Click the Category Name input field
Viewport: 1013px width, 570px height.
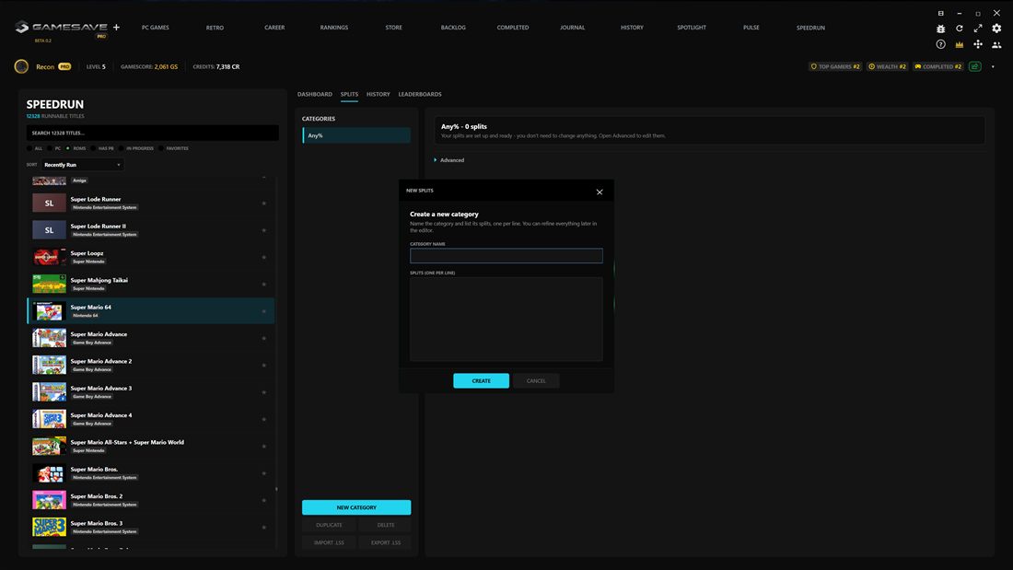[x=506, y=255]
